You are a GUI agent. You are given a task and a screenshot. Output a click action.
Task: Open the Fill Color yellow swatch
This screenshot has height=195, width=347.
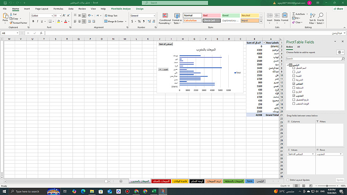tap(58, 22)
